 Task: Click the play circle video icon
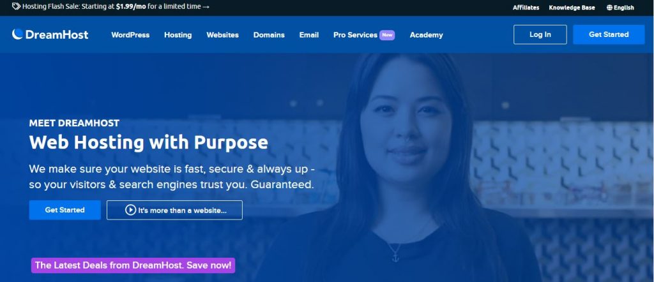[130, 210]
